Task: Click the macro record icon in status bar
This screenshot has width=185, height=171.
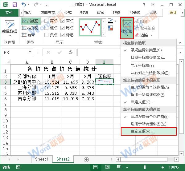Action: pos(18,167)
